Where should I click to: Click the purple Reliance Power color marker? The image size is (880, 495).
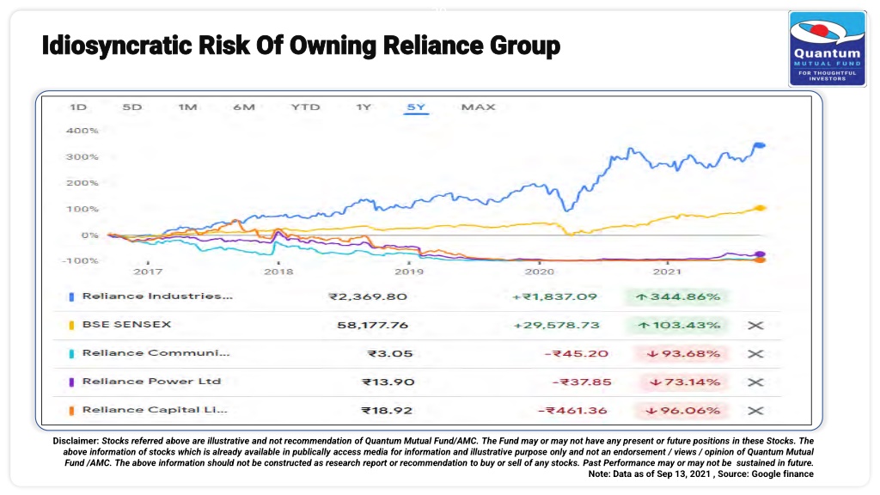pos(71,382)
